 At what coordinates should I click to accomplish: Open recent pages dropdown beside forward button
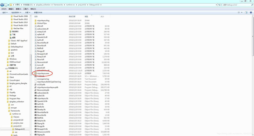click(9, 5)
